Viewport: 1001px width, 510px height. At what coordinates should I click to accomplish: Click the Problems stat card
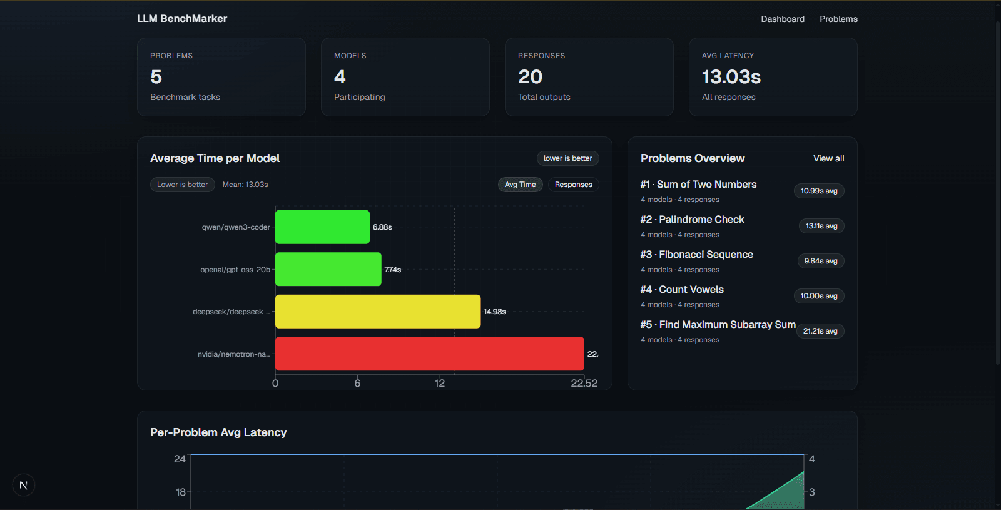221,77
